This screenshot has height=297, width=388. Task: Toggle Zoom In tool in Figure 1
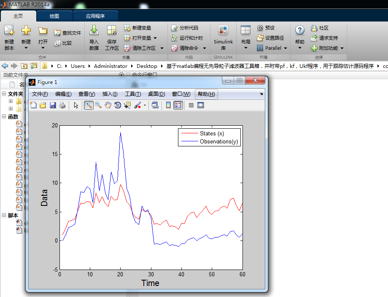click(x=89, y=105)
